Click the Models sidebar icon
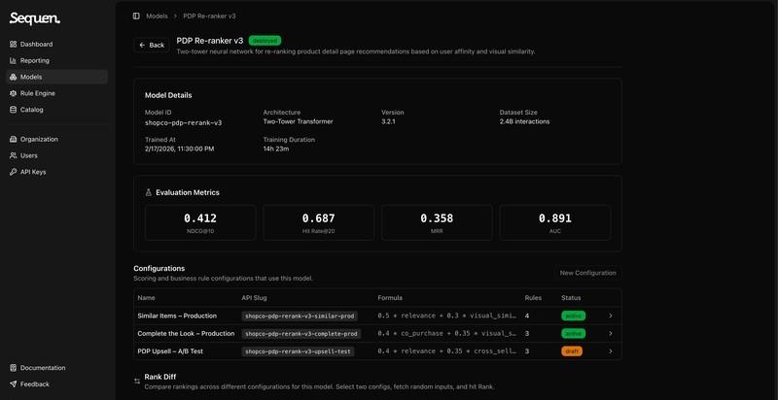778x400 pixels. pyautogui.click(x=14, y=77)
